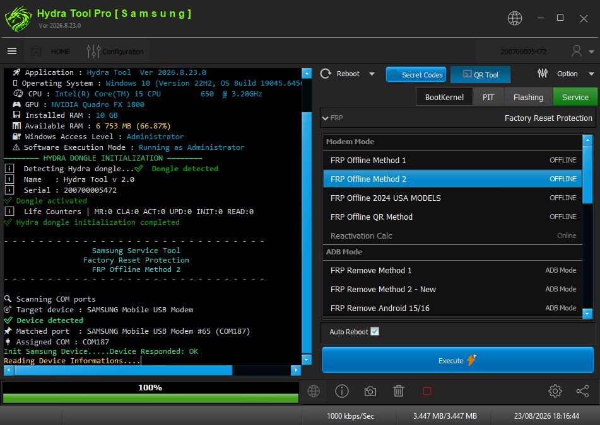Click FRP list scroll up arrow
This screenshot has width=600, height=425.
(x=587, y=140)
